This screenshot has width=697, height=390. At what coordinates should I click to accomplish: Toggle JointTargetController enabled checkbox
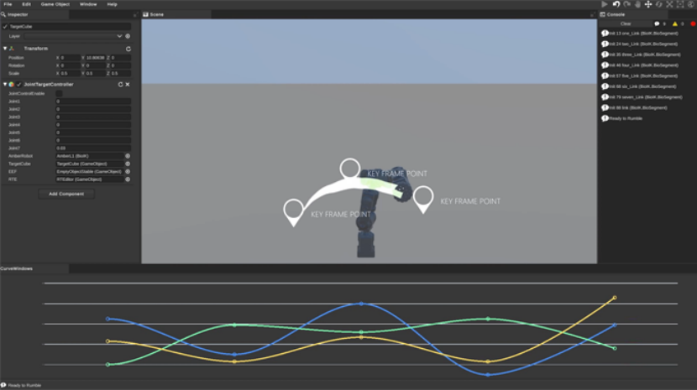18,85
